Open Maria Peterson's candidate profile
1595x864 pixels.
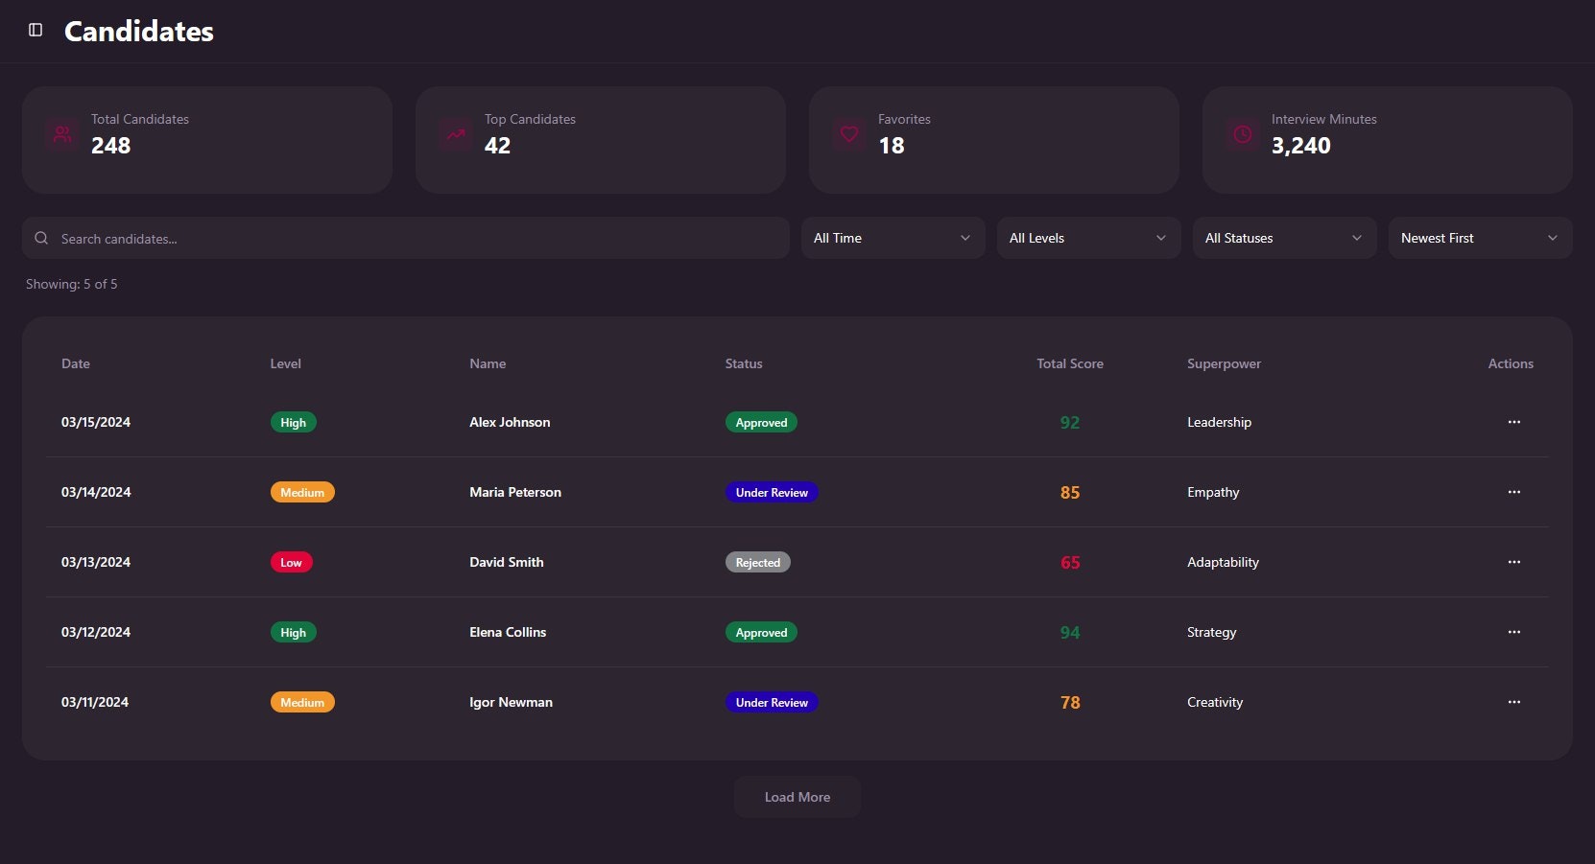515,492
